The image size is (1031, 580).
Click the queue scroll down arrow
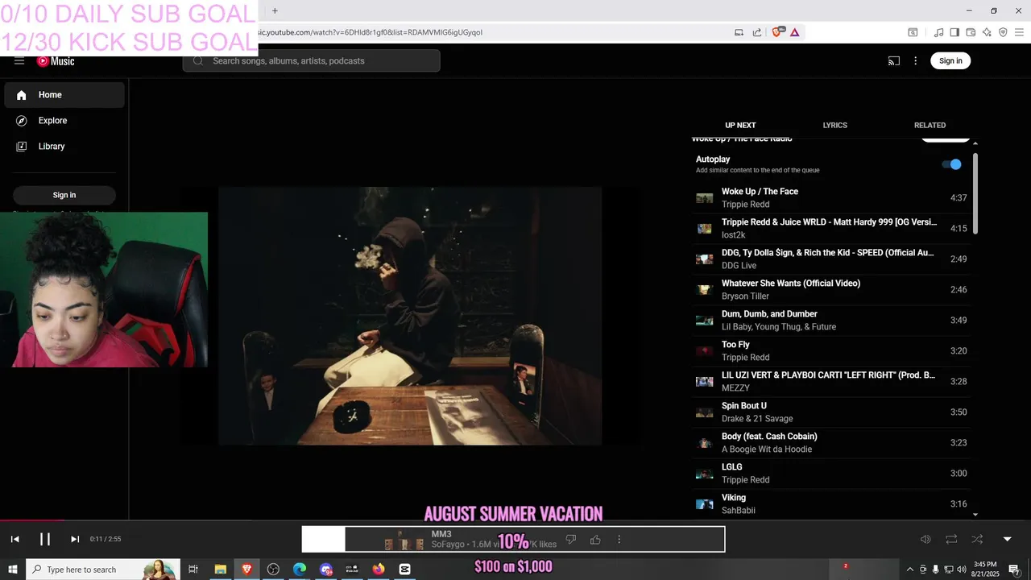[x=975, y=514]
